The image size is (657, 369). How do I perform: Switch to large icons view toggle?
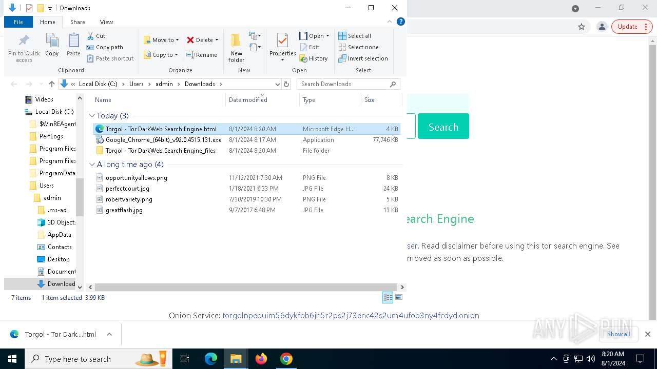[x=399, y=297]
